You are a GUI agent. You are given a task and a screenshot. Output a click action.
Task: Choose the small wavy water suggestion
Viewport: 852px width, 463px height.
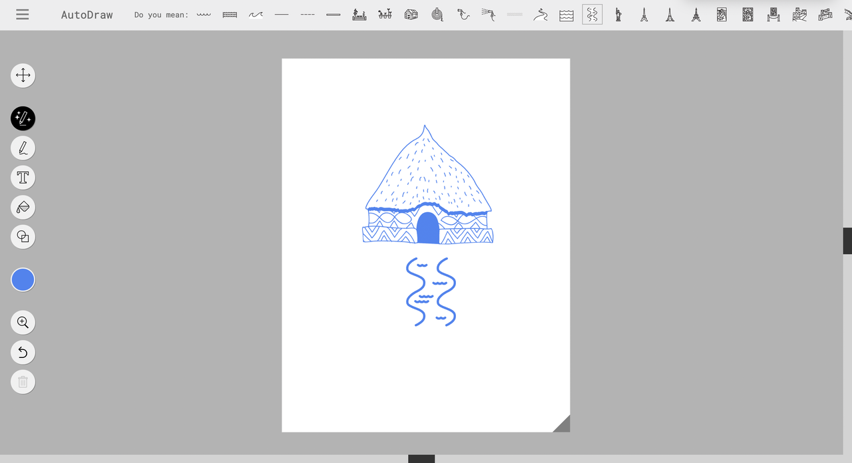204,14
